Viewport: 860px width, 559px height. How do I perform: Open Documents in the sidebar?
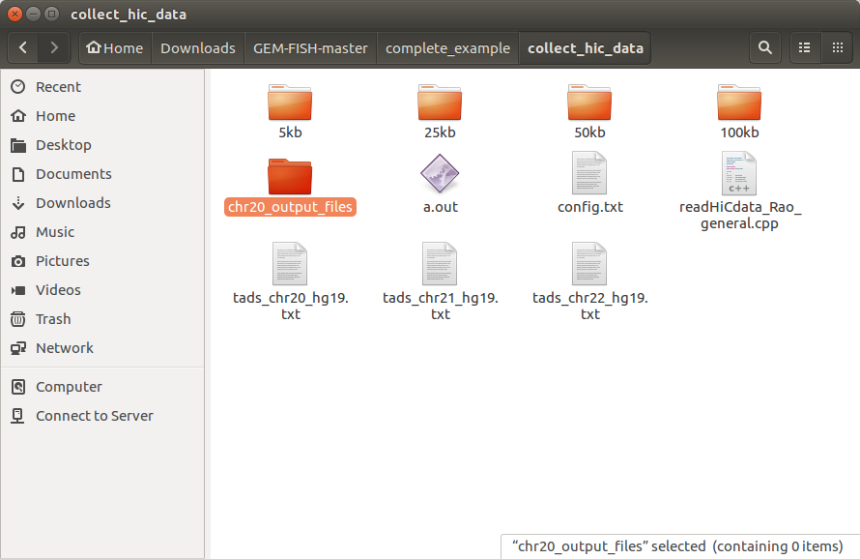coord(102,174)
